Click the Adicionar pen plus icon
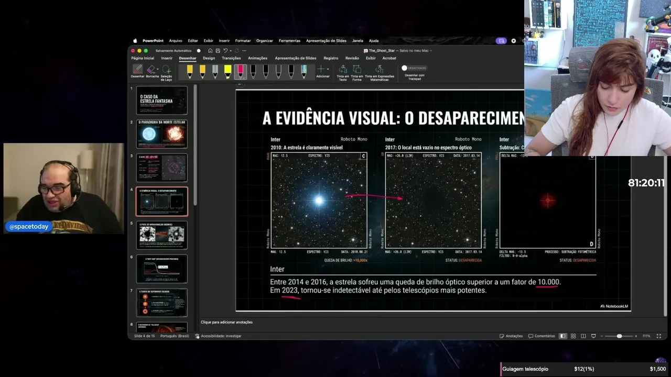The image size is (671, 377). coord(321,69)
